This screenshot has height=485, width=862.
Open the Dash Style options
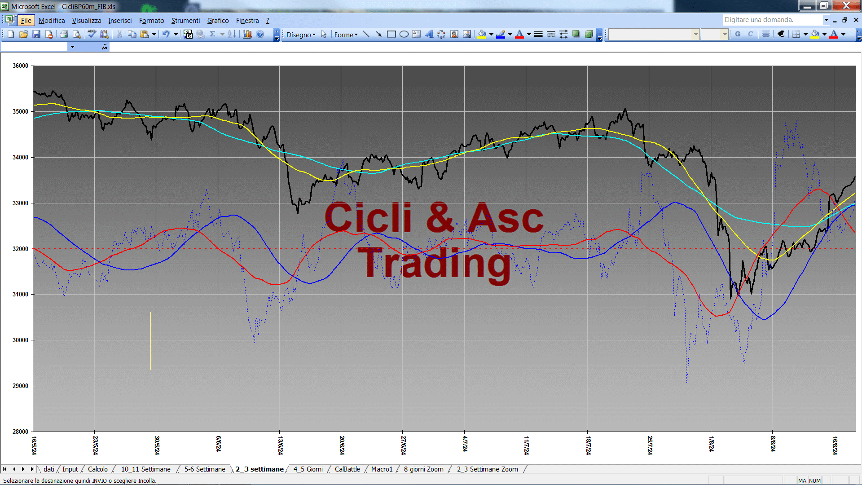551,34
